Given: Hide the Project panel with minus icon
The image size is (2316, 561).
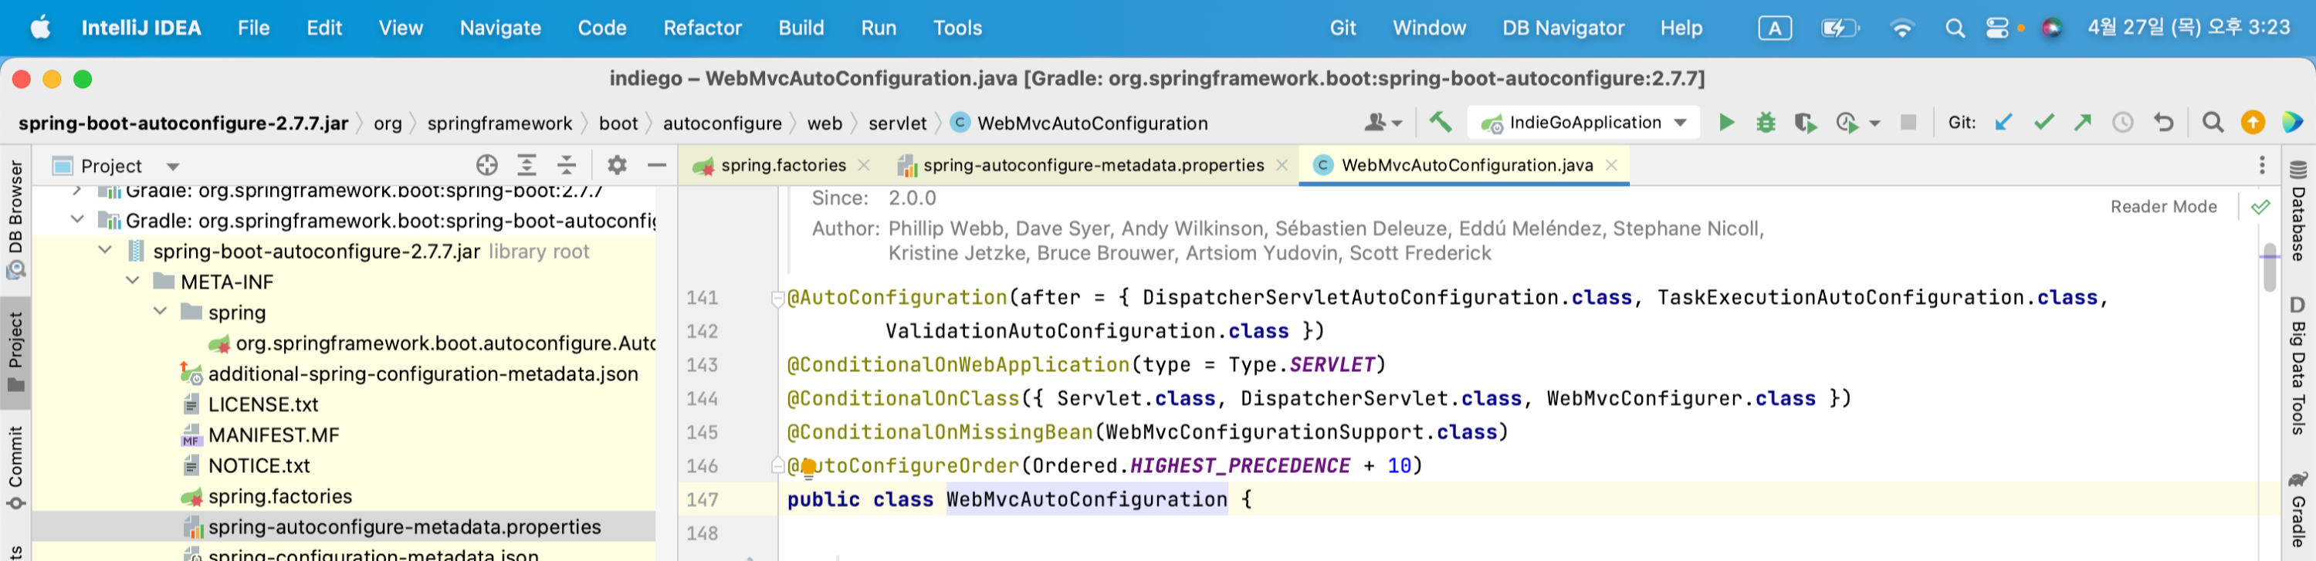Looking at the screenshot, I should (657, 165).
